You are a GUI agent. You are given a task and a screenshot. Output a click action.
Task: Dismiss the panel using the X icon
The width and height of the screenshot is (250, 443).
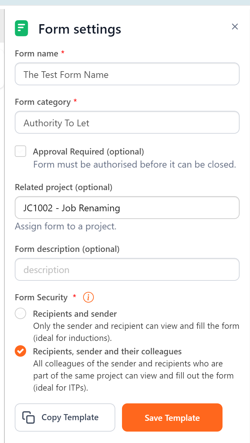point(235,27)
